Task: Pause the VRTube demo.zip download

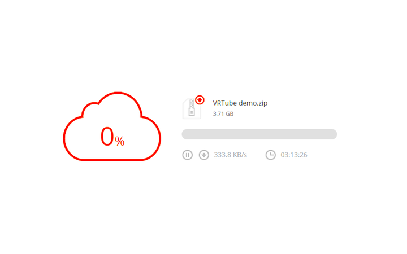Action: [187, 155]
